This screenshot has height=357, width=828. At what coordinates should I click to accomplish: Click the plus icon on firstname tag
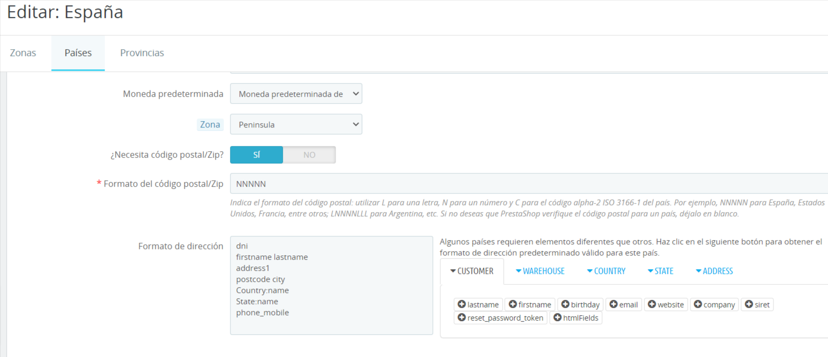[512, 305]
